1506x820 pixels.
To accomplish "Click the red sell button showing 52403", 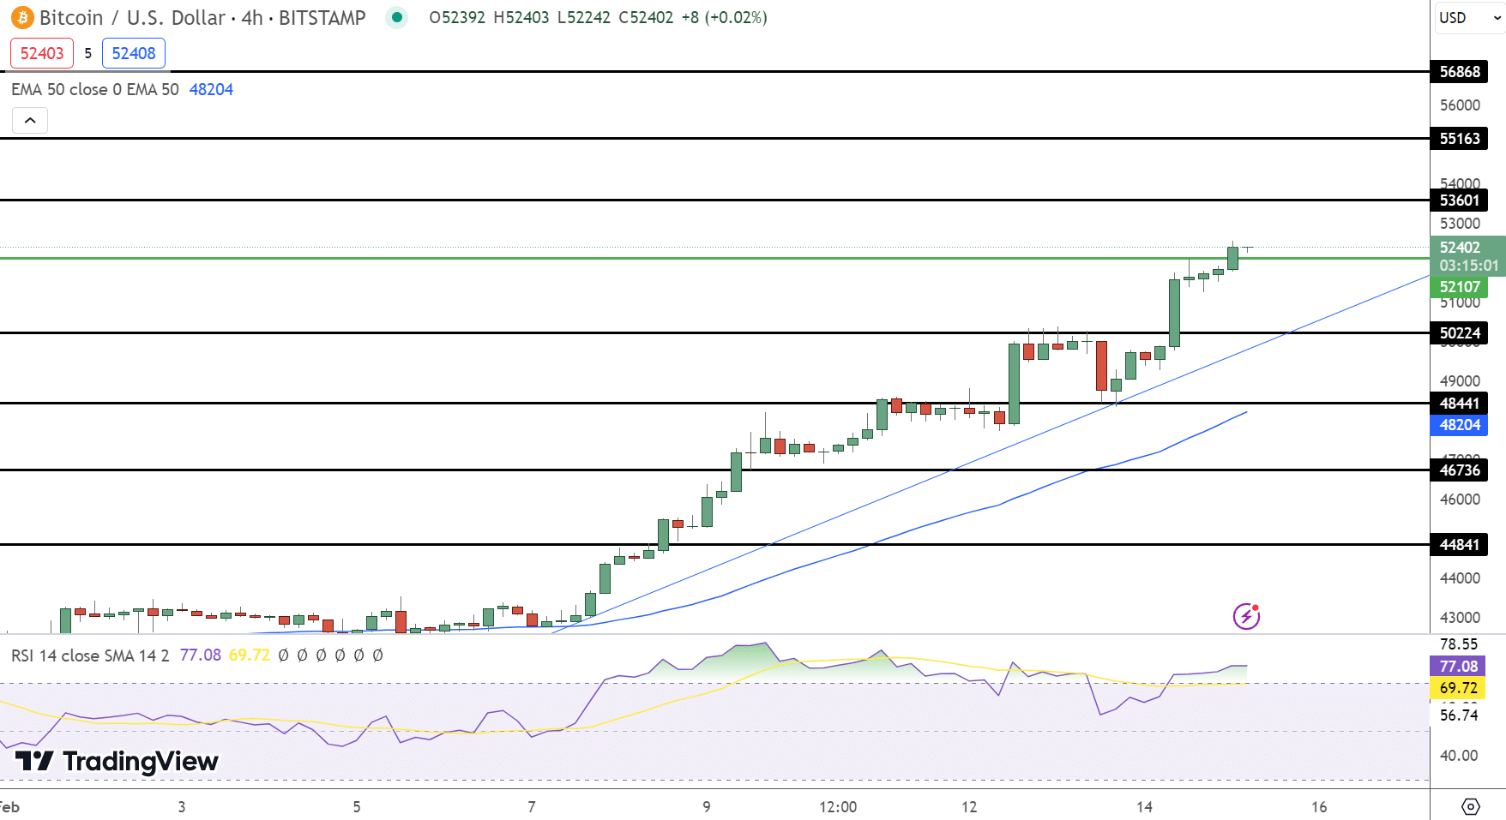I will tap(41, 52).
